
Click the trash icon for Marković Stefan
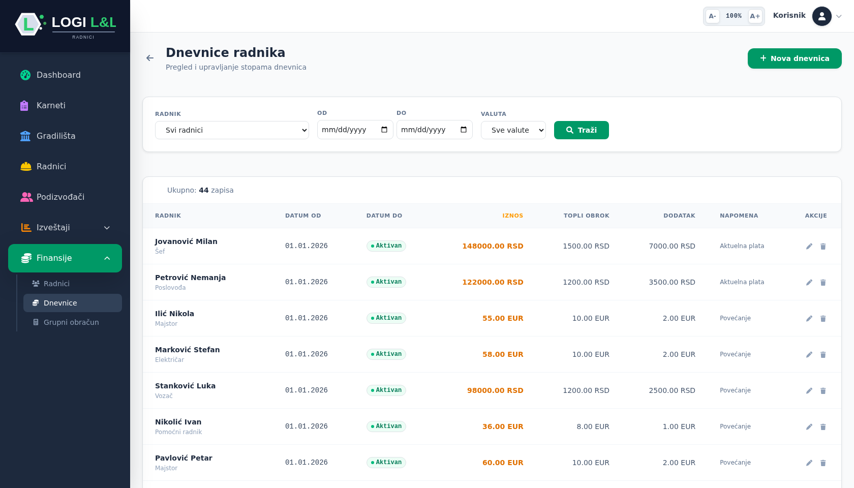click(823, 355)
